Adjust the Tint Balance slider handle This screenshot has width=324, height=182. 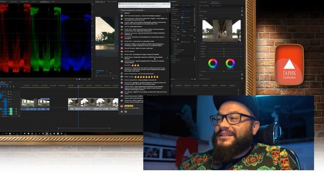224,71
